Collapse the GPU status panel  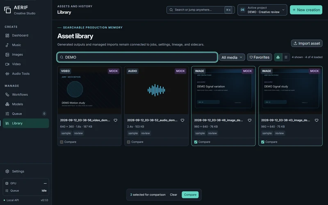coord(45,183)
